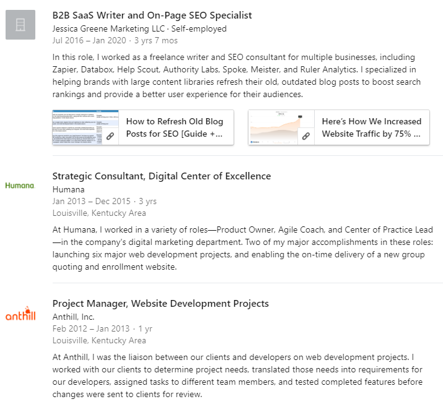Click the Humana company name text
The image size is (443, 407).
coord(69,189)
